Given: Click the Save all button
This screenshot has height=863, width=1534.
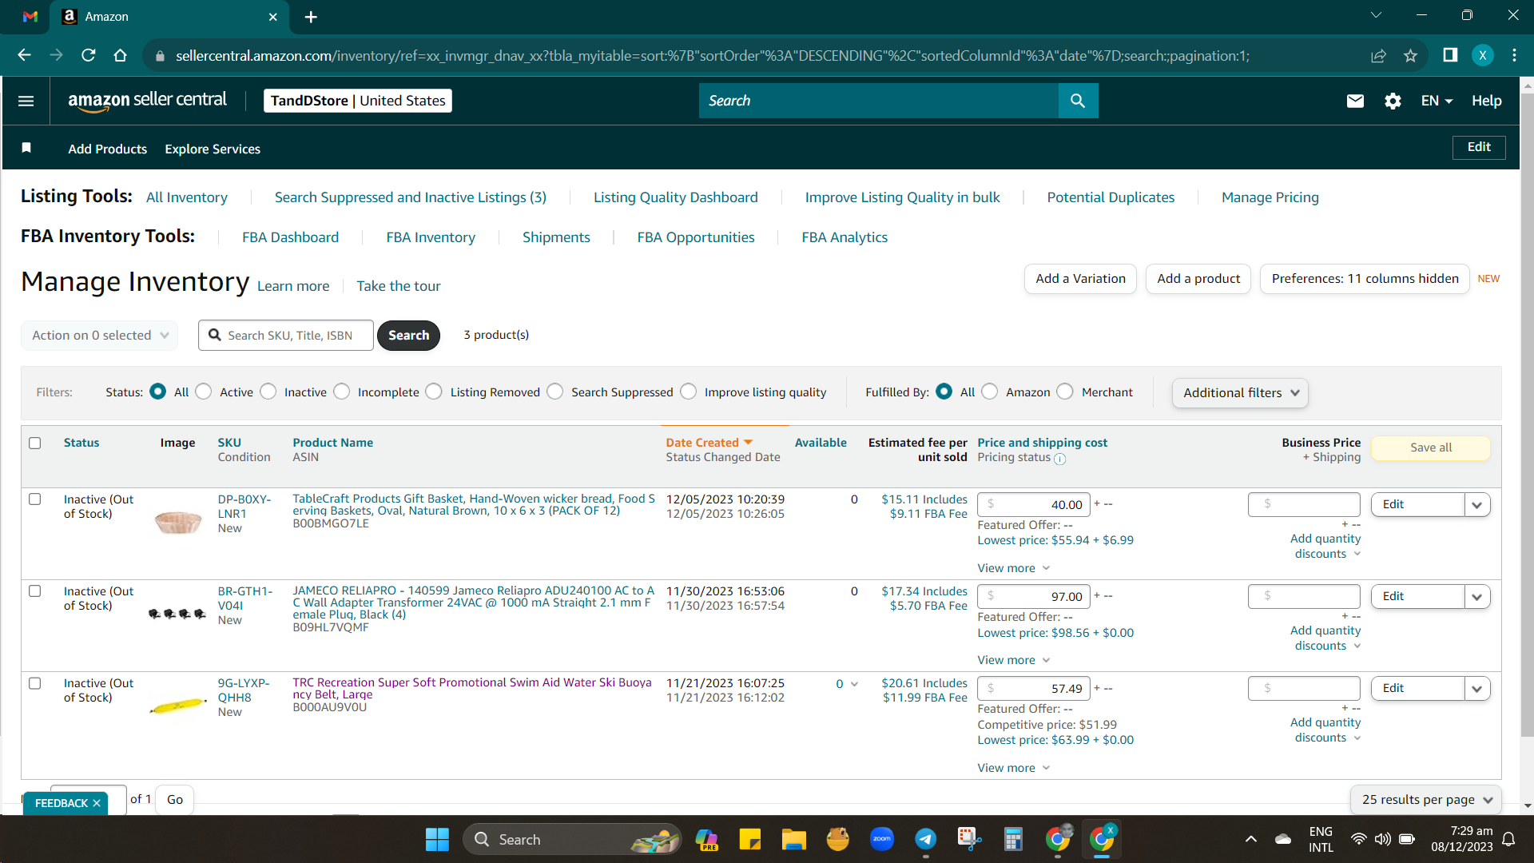Looking at the screenshot, I should [1431, 447].
